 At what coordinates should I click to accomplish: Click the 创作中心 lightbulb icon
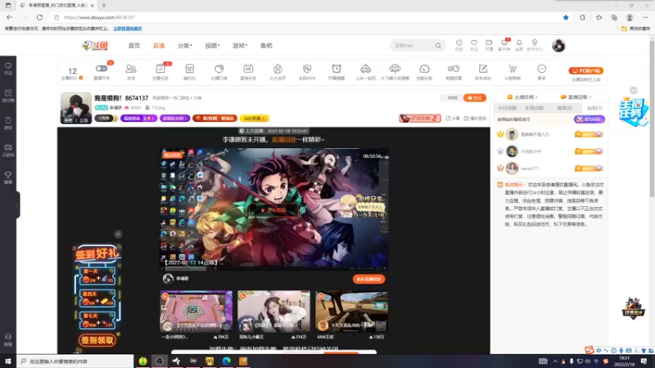click(535, 43)
